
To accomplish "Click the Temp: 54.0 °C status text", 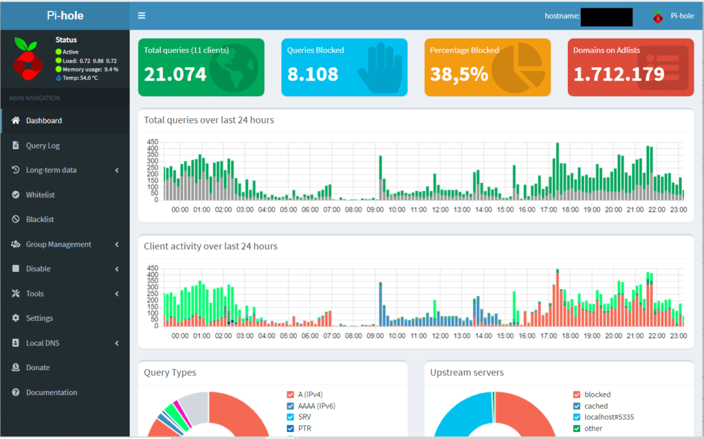I will pyautogui.click(x=80, y=78).
